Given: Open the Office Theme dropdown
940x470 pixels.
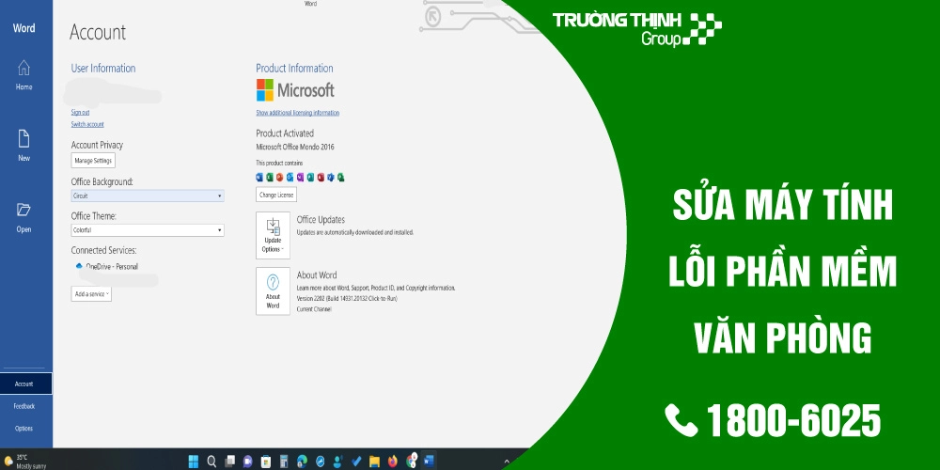Looking at the screenshot, I should [148, 229].
